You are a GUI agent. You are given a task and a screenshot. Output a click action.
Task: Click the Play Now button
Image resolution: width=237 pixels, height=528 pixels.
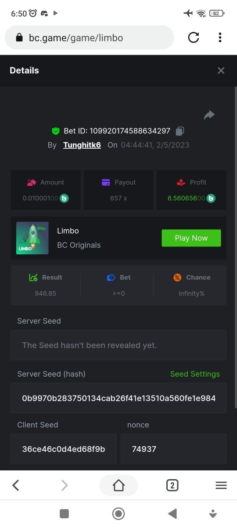click(x=191, y=238)
